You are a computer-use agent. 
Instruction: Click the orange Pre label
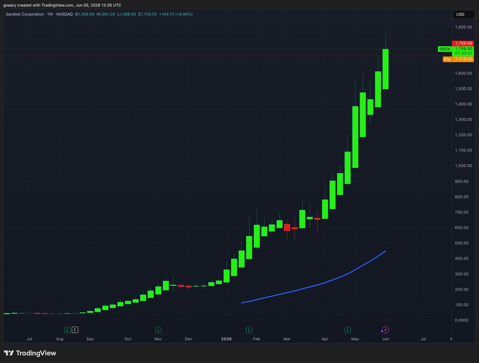pos(447,59)
